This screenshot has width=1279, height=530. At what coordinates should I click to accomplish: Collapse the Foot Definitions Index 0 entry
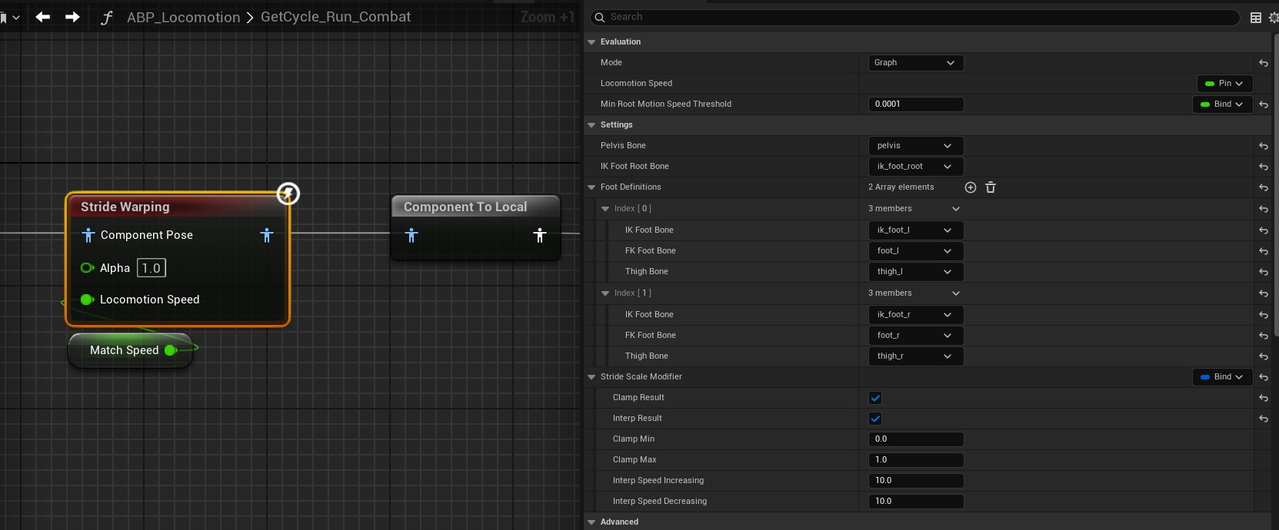pyautogui.click(x=605, y=209)
